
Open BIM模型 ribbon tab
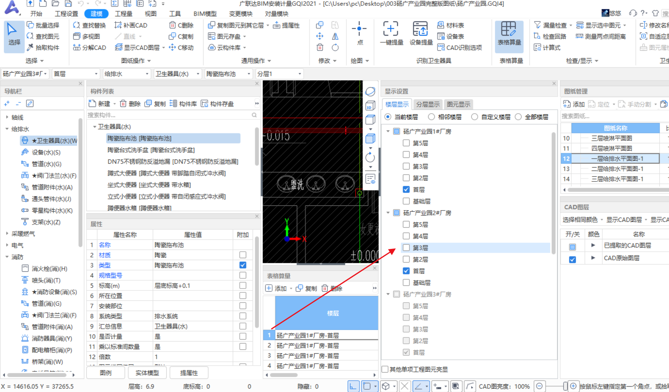205,14
